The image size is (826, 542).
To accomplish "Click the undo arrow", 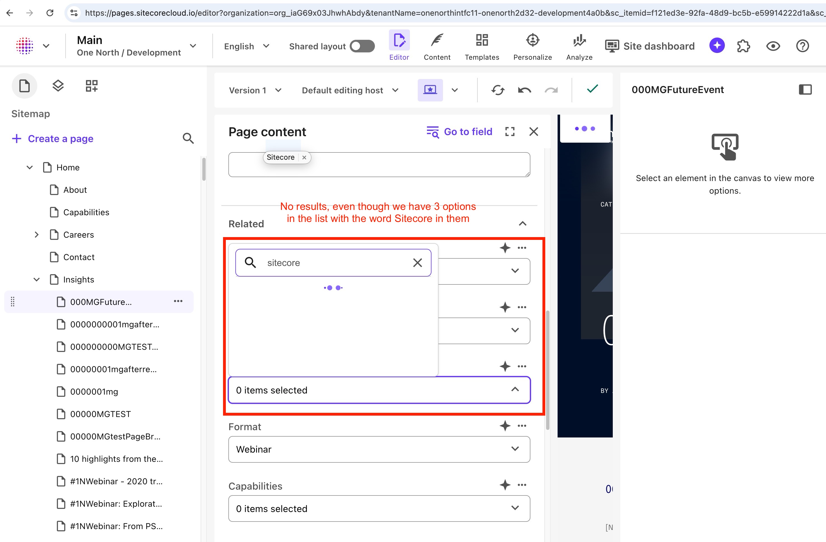I will click(525, 90).
